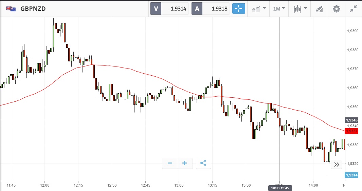This screenshot has width=362, height=191.
Task: Share the chart via share icon
Action: point(203,163)
